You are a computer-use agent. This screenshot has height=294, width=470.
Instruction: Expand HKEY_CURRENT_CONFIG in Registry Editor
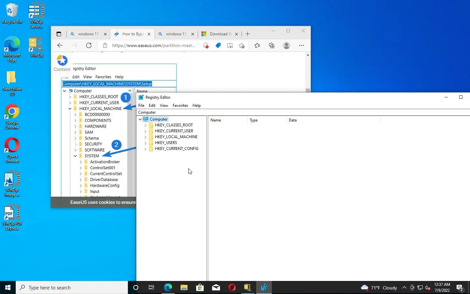pyautogui.click(x=145, y=149)
